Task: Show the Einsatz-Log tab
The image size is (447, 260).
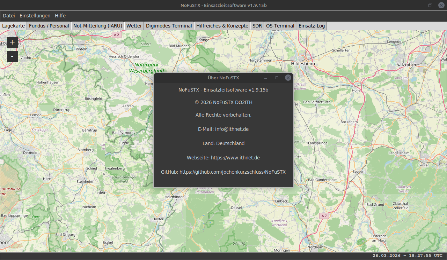Action: (x=312, y=26)
